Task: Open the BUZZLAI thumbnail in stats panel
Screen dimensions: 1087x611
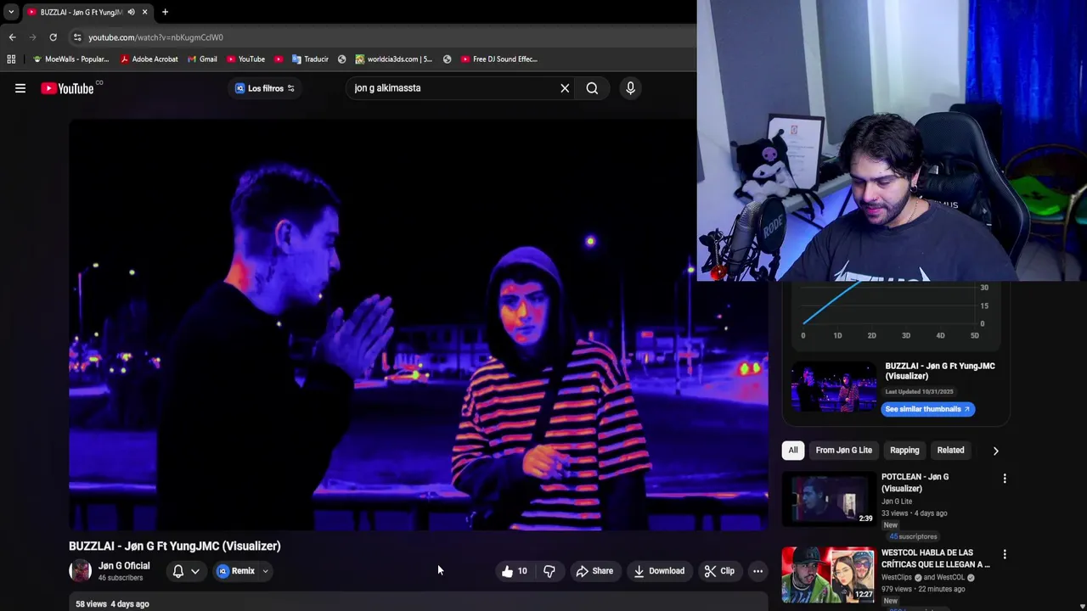Action: point(833,388)
